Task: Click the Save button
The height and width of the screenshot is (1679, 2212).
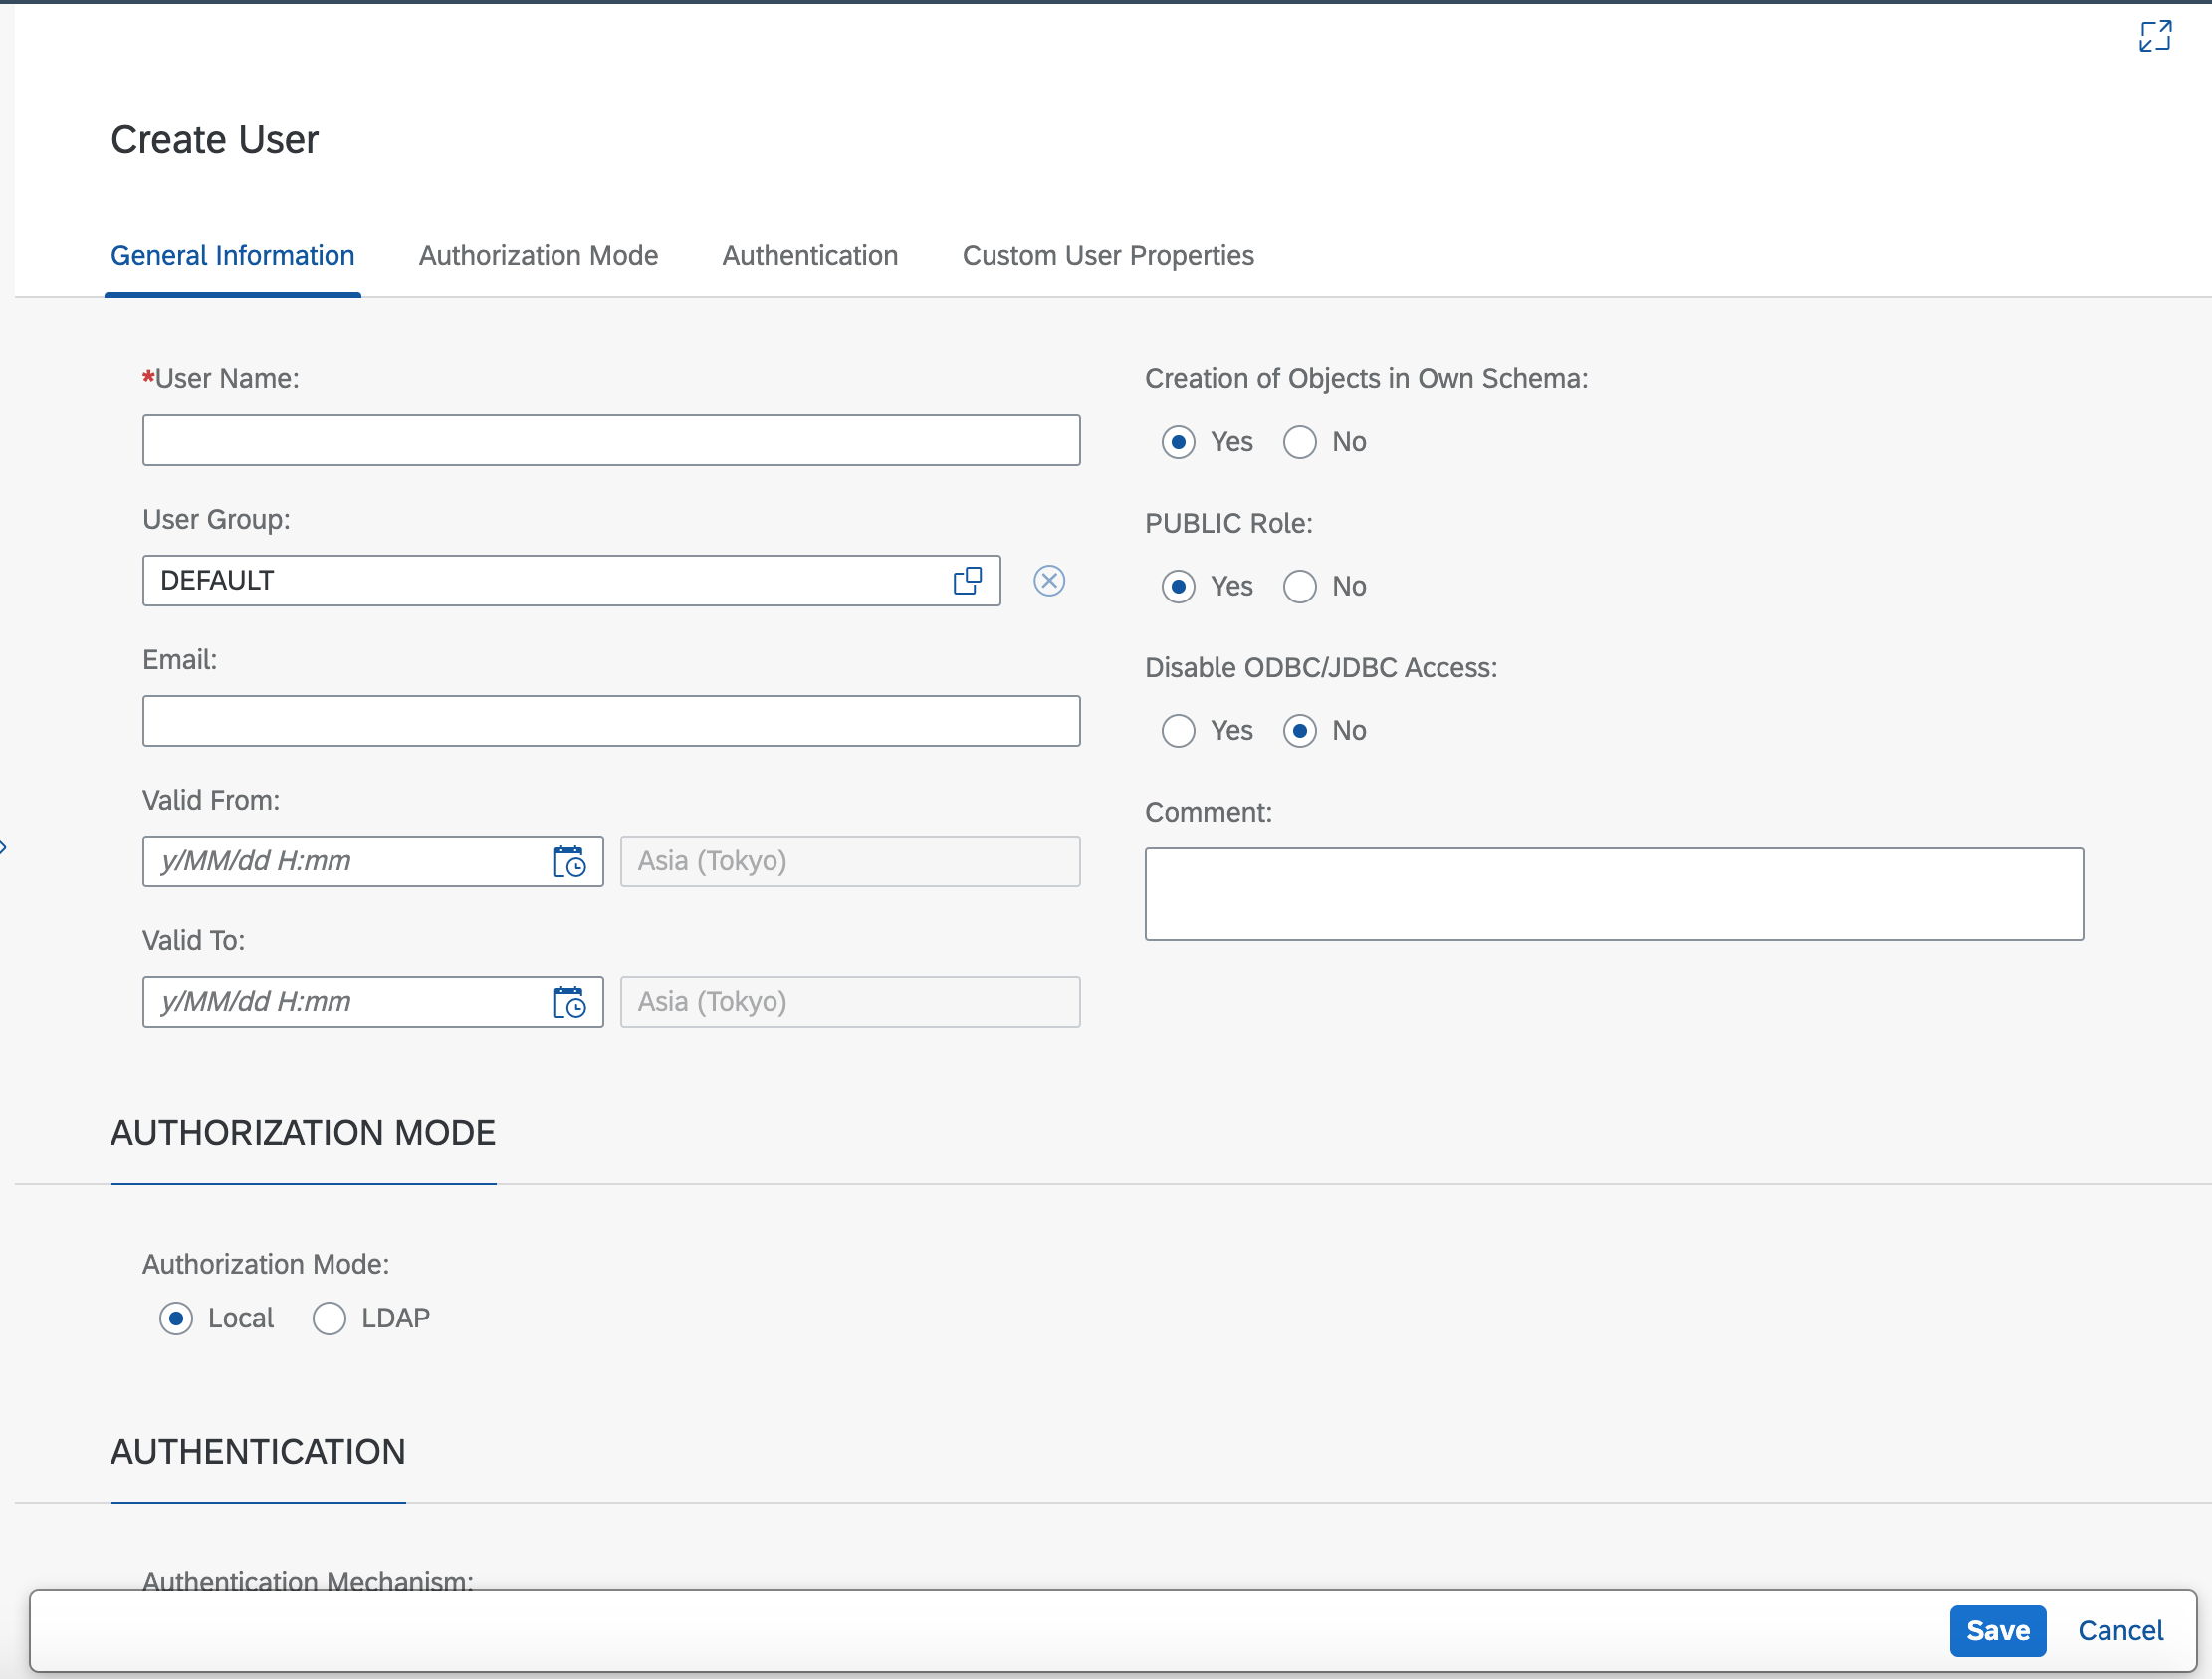Action: pyautogui.click(x=1996, y=1630)
